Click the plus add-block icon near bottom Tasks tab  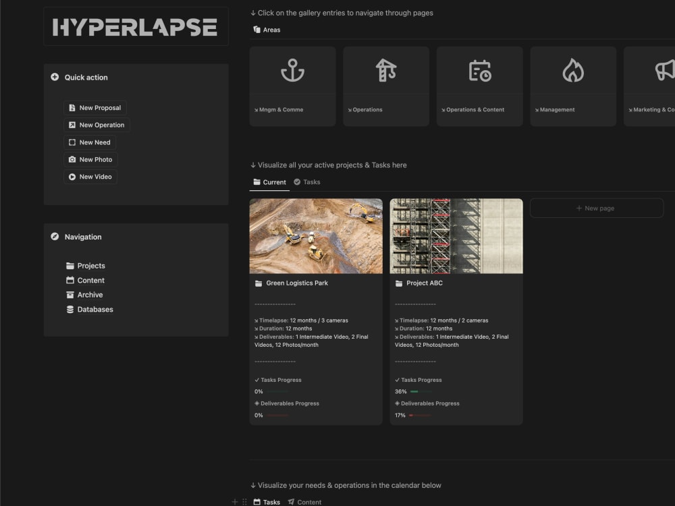tap(235, 502)
